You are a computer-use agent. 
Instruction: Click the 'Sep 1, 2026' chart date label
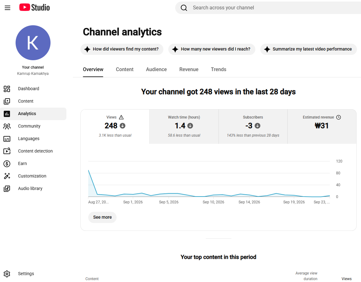pos(133,202)
